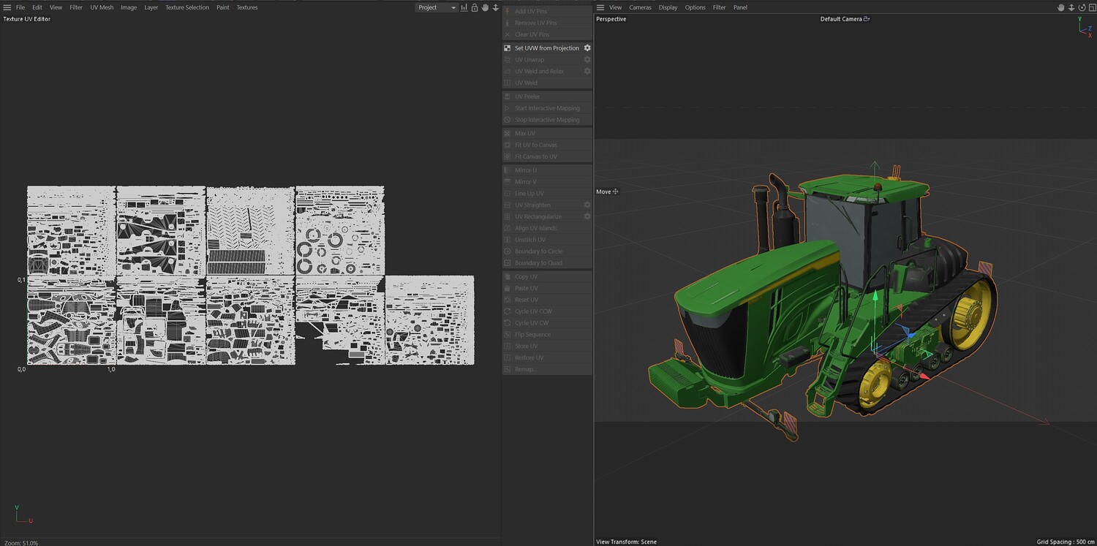Open the UV Mesh menu

coord(102,7)
